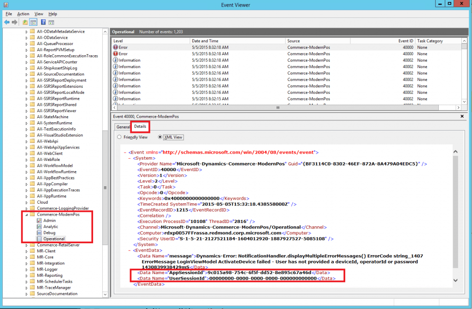Open the Help menu
Screen dimensions: 472x309
(53, 14)
